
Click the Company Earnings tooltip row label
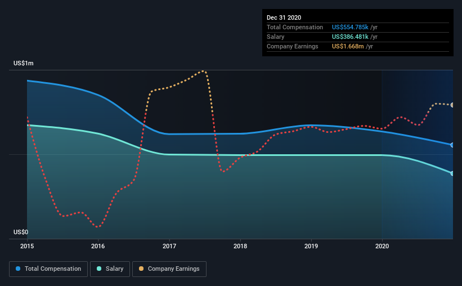click(292, 46)
